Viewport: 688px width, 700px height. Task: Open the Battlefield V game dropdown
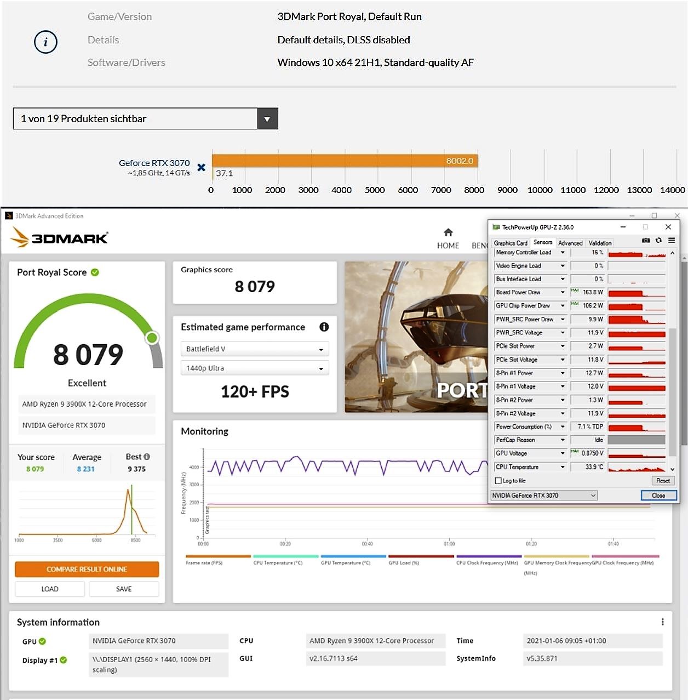(x=255, y=349)
